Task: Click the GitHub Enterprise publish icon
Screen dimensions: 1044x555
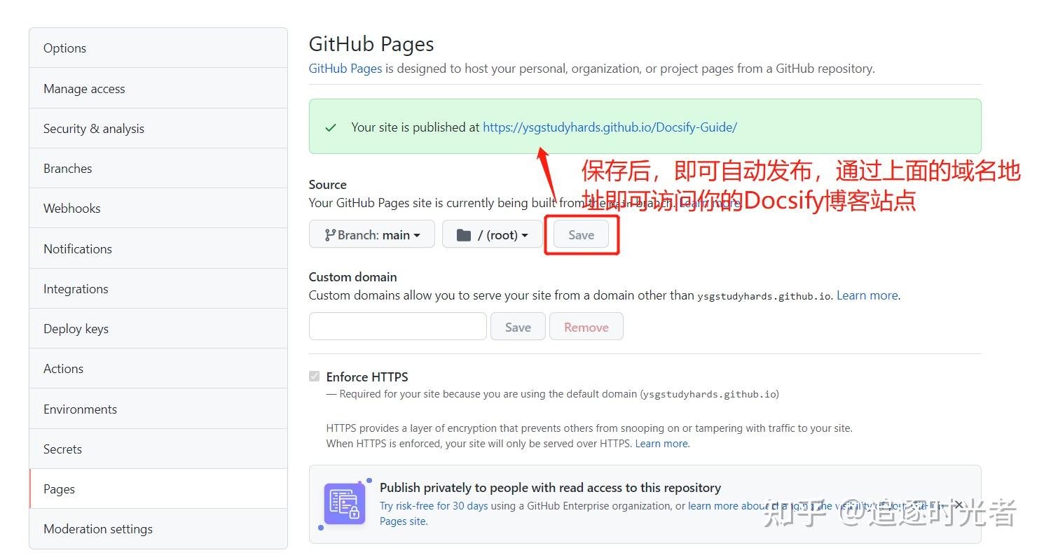Action: 345,503
